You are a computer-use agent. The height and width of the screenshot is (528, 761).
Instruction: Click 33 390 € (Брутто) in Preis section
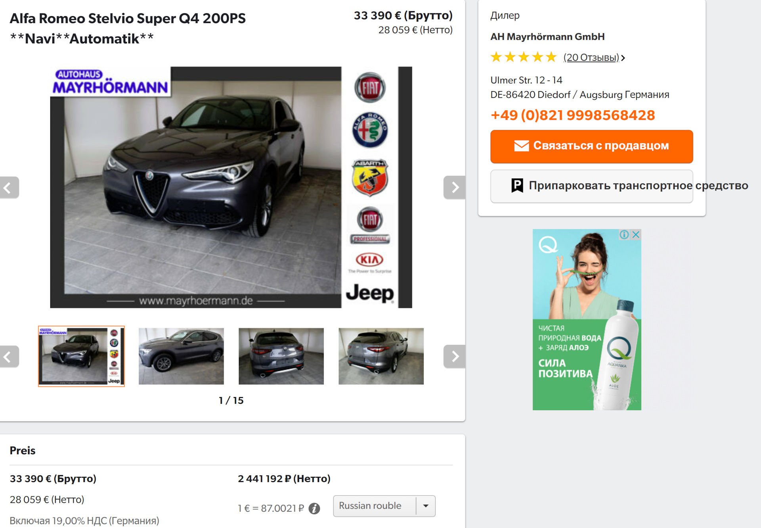pyautogui.click(x=53, y=479)
